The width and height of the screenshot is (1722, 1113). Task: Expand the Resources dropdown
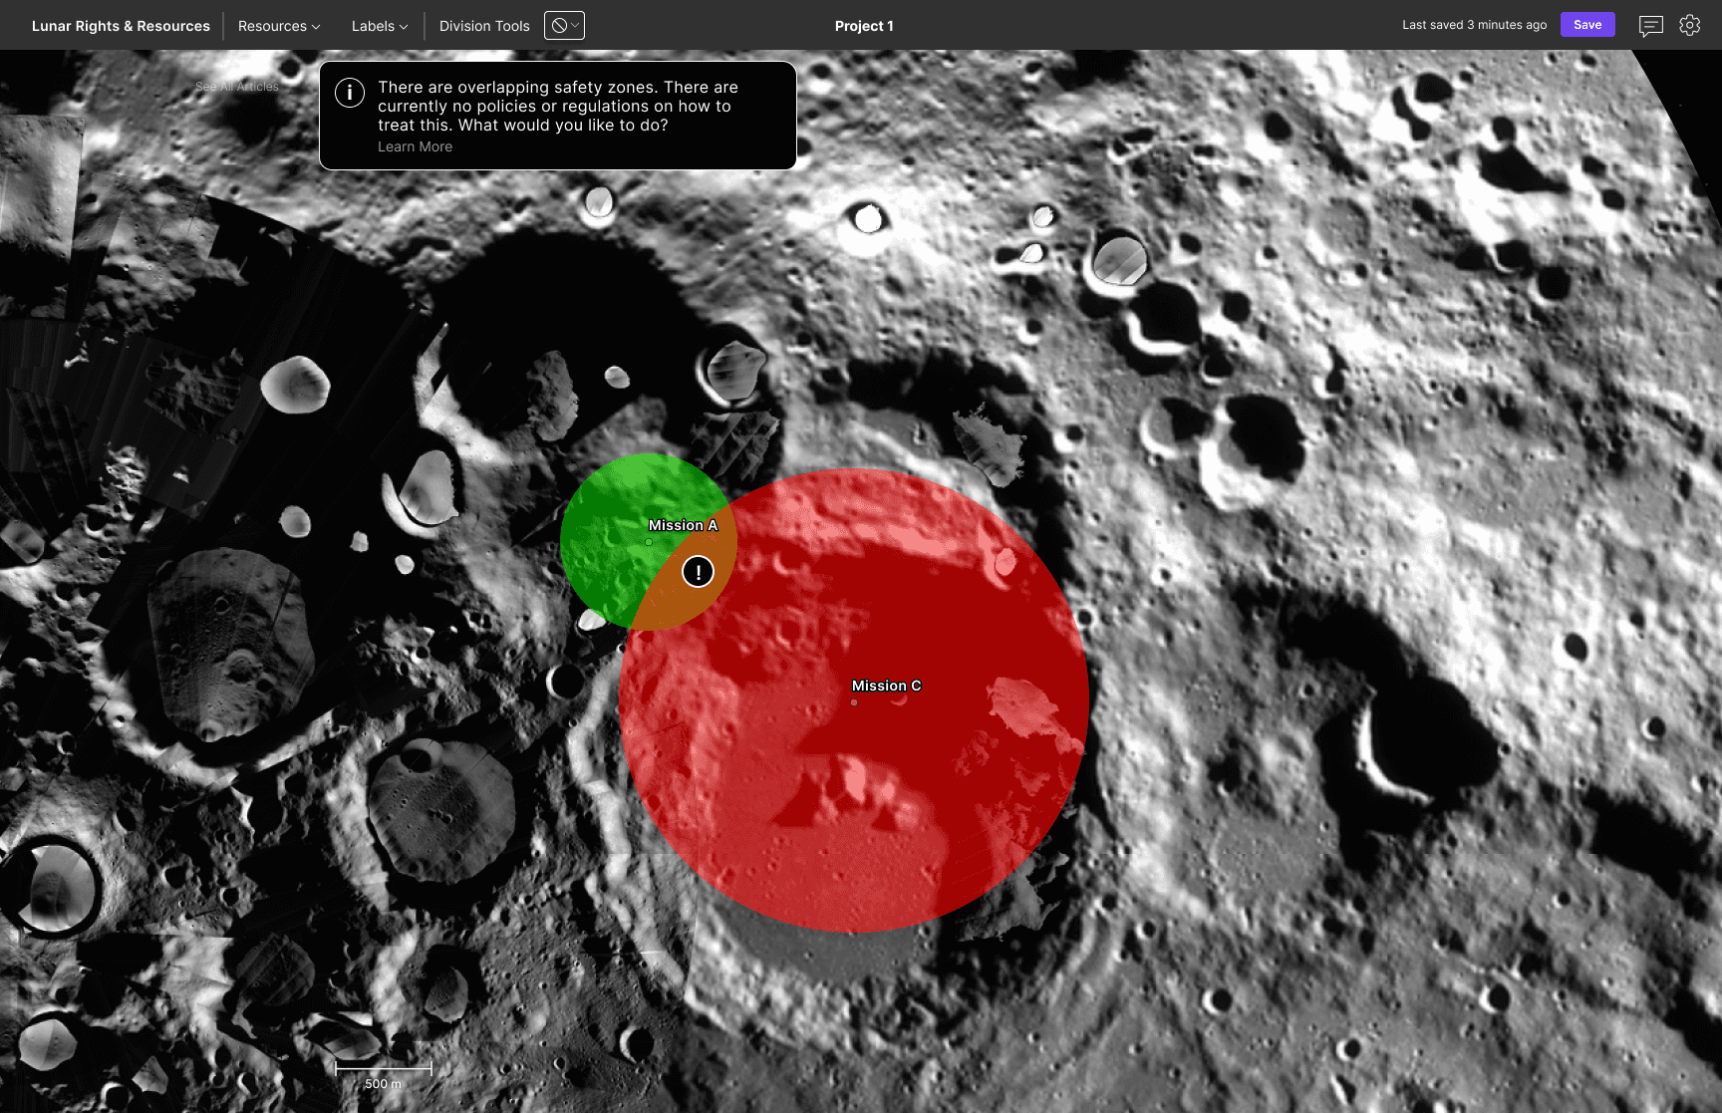point(279,26)
